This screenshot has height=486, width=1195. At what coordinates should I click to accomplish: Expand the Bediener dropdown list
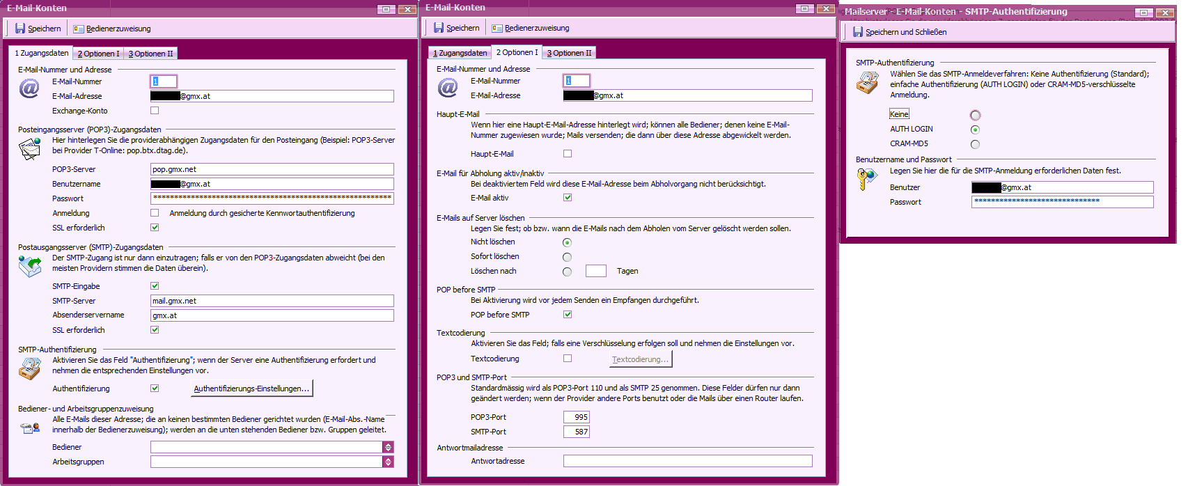[x=388, y=447]
